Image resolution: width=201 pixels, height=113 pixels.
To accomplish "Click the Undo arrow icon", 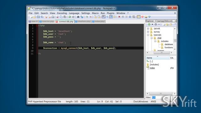I will point(70,17).
